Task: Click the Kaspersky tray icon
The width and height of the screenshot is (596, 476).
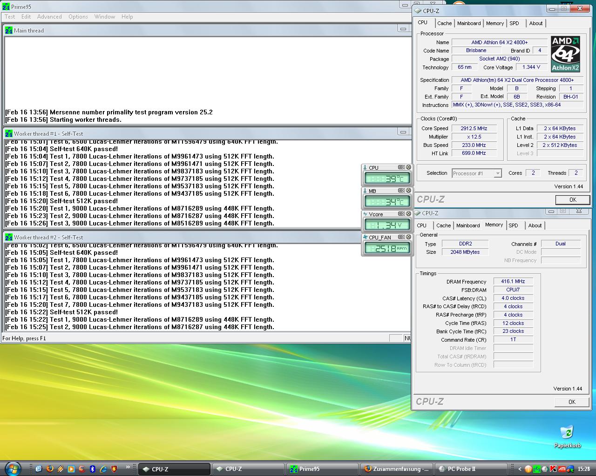Action: pos(553,469)
